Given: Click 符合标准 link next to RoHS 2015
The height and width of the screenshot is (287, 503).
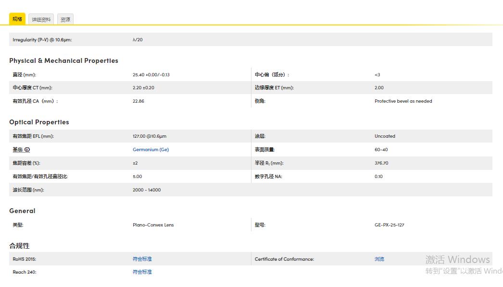Looking at the screenshot, I should (x=141, y=259).
